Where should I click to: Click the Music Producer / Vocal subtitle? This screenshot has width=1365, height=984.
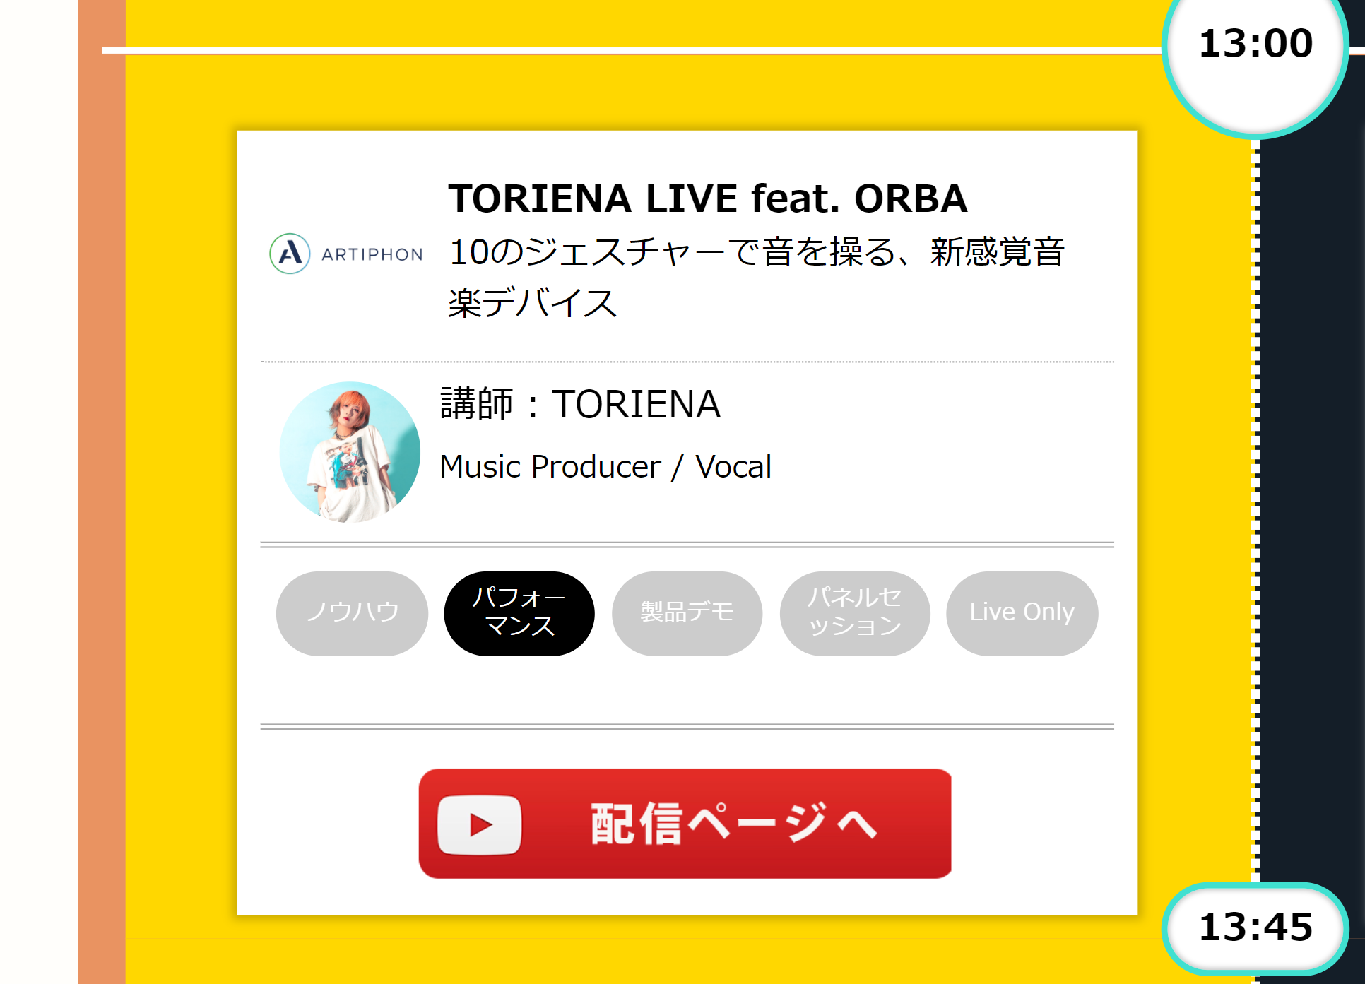[x=605, y=467]
